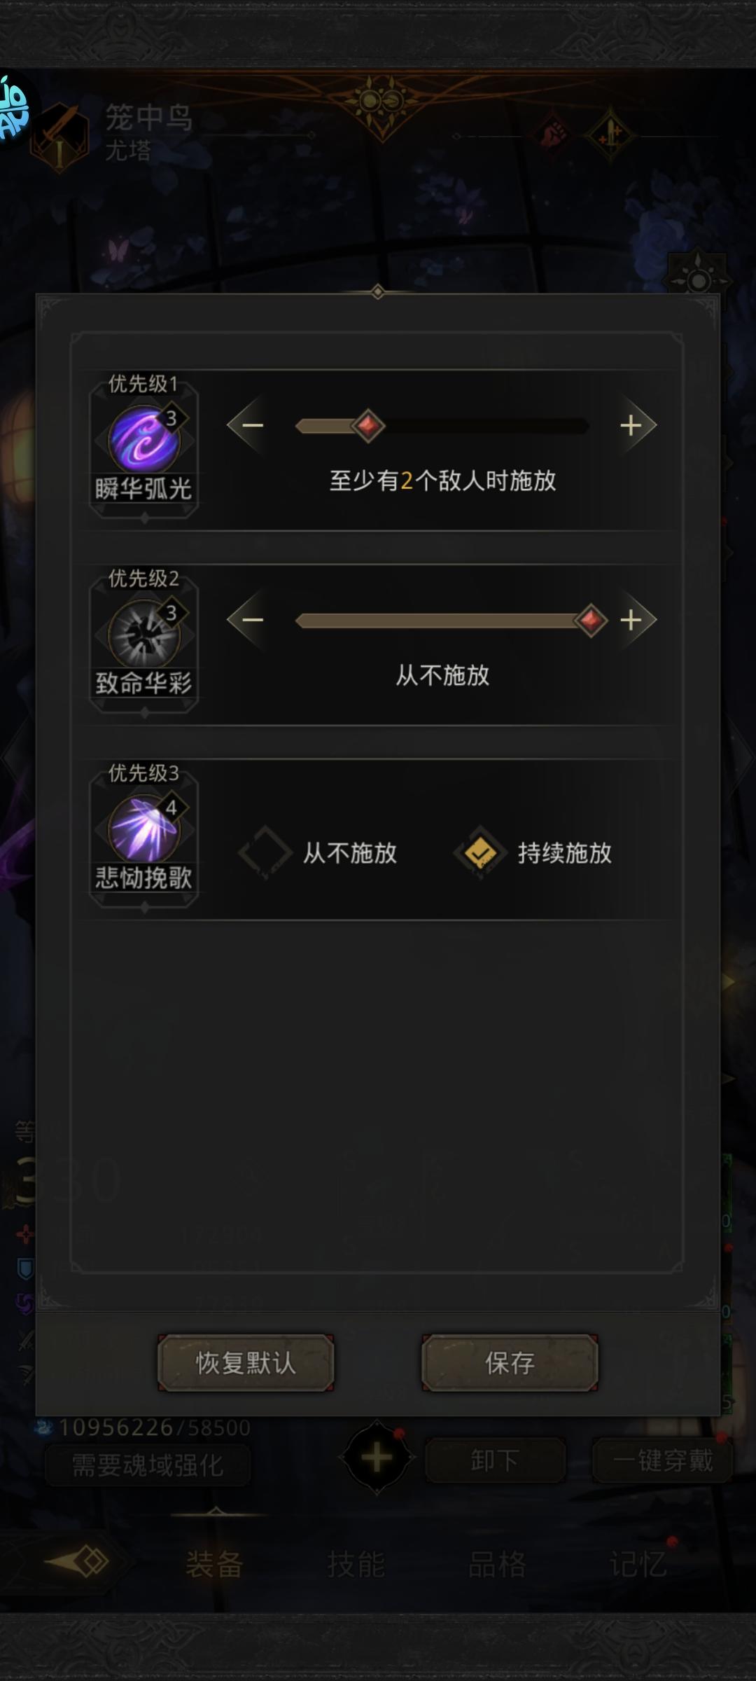The height and width of the screenshot is (1681, 756).
Task: Select the 悲恸挽歌 skill icon
Action: (144, 829)
